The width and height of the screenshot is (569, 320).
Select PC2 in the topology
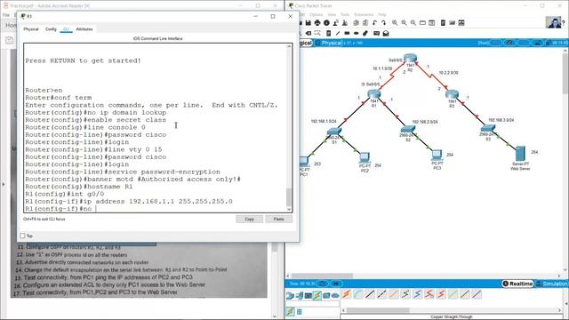tap(365, 157)
